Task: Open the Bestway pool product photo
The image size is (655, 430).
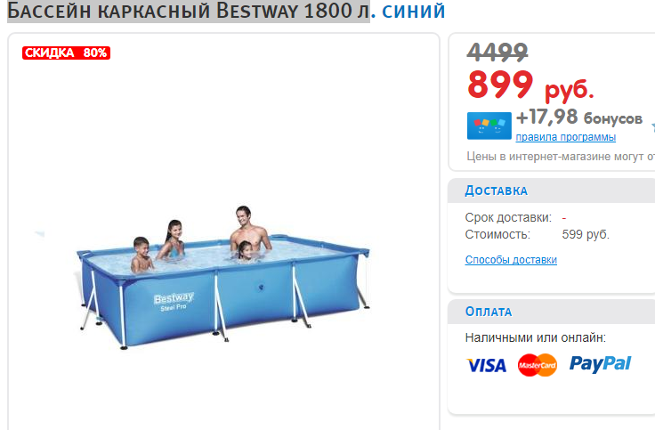Action: pyautogui.click(x=223, y=277)
